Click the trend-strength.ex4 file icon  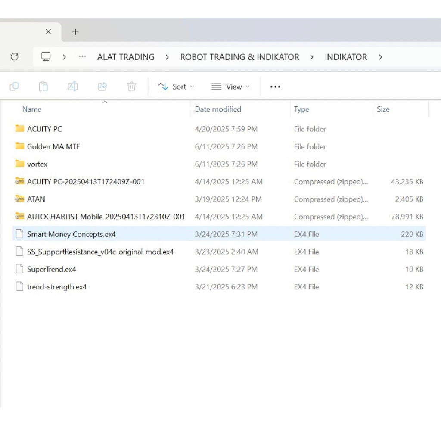pyautogui.click(x=19, y=286)
